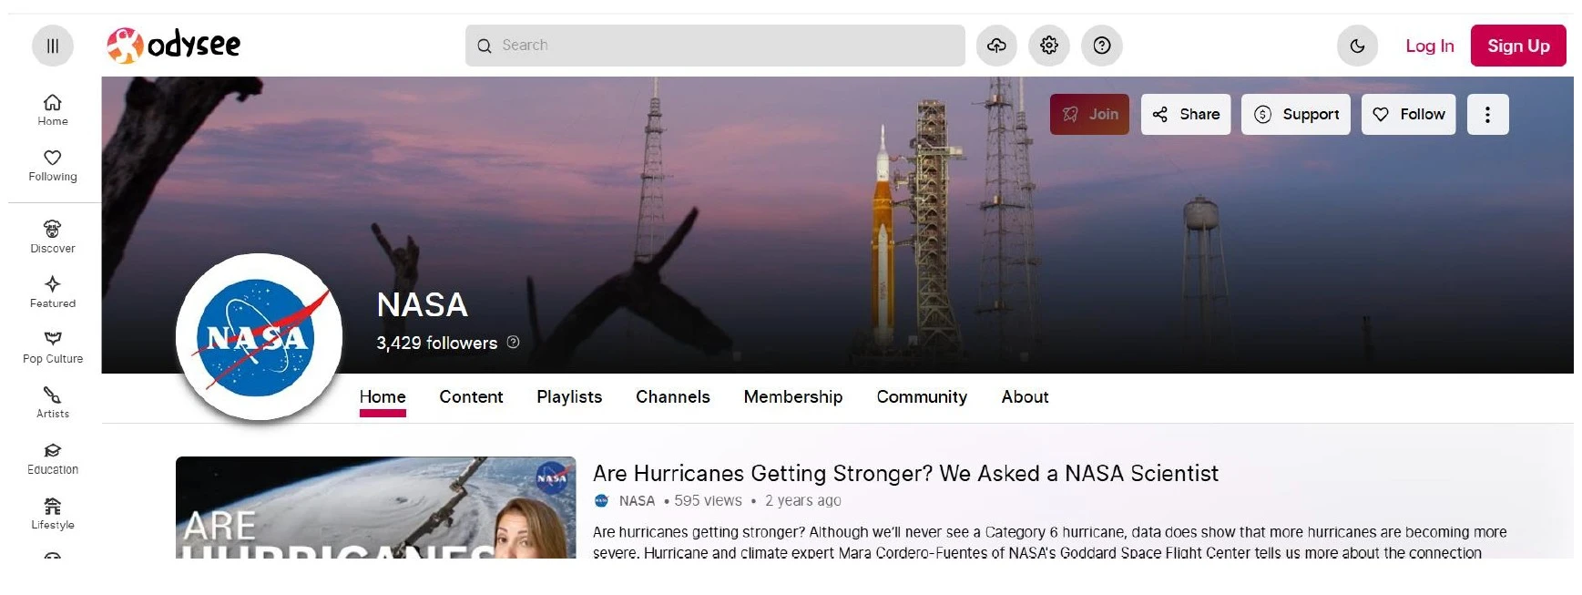The image size is (1582, 595).
Task: Click the Log In link
Action: coord(1429,46)
